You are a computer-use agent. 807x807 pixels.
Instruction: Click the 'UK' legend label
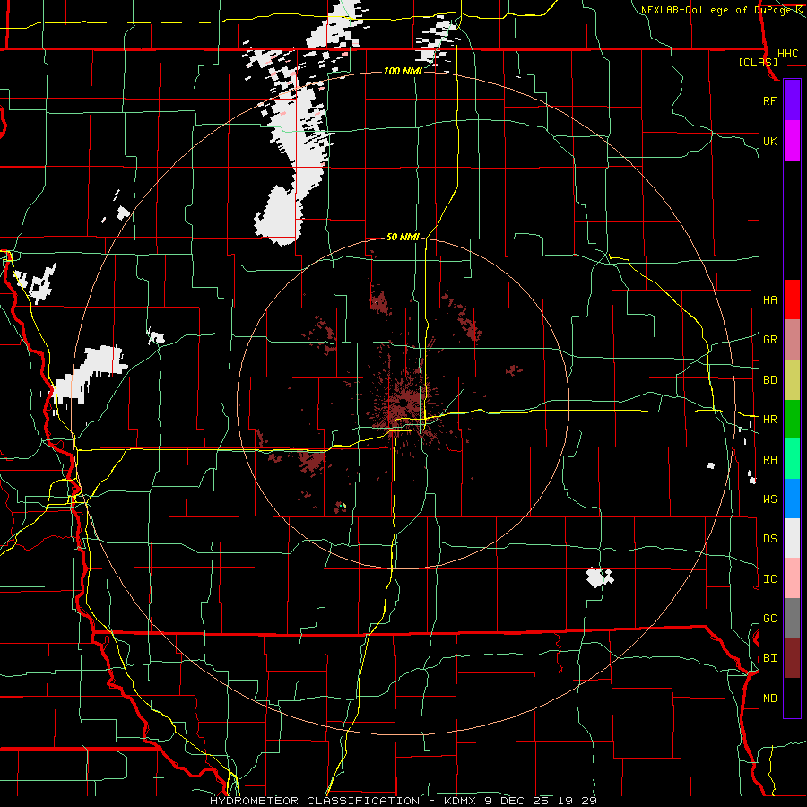pyautogui.click(x=769, y=141)
